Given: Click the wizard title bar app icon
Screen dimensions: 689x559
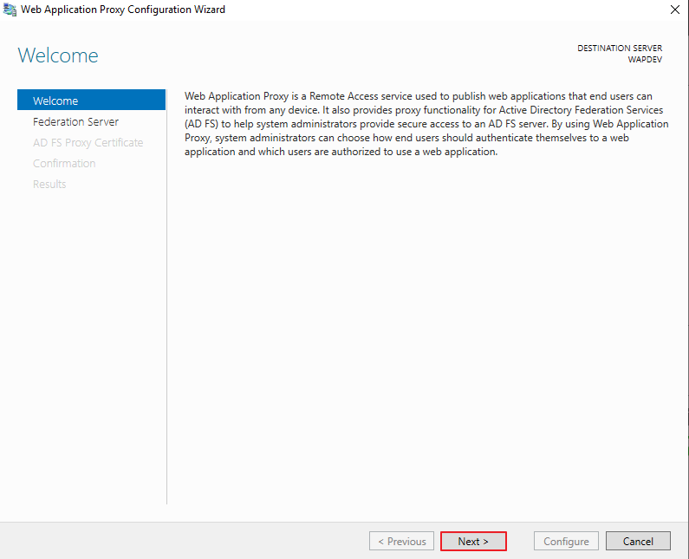Looking at the screenshot, I should tap(10, 10).
